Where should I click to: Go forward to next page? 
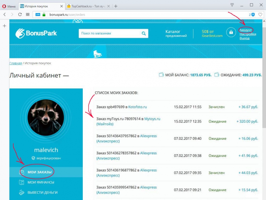[12, 14]
